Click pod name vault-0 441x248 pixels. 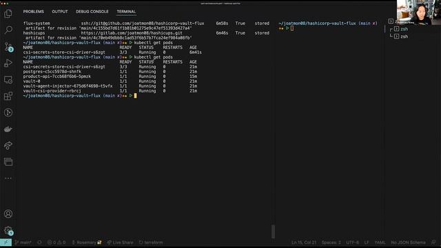[32, 81]
